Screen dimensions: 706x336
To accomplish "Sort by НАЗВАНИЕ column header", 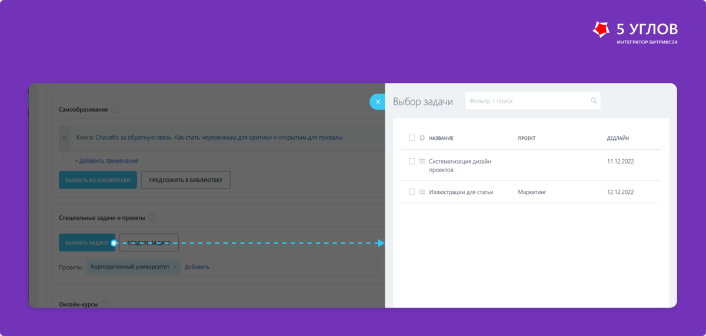I will coord(441,139).
